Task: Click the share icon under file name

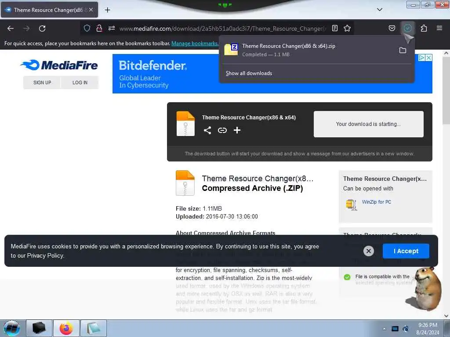Action: point(207,130)
